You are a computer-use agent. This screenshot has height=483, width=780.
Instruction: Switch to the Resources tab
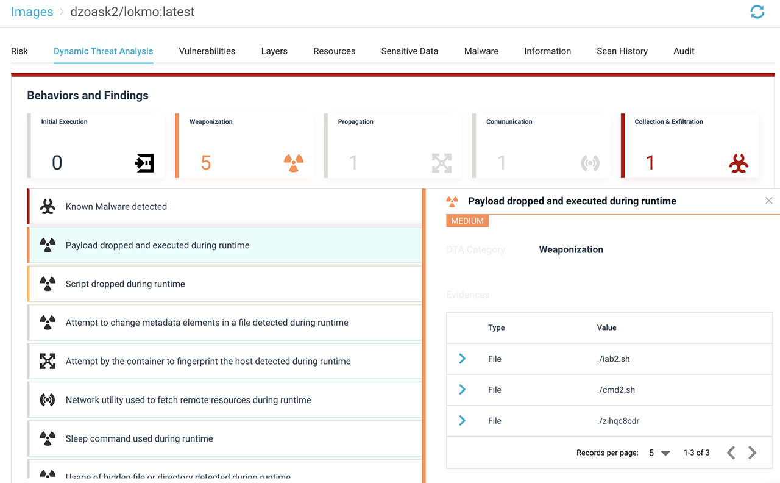[x=335, y=51]
